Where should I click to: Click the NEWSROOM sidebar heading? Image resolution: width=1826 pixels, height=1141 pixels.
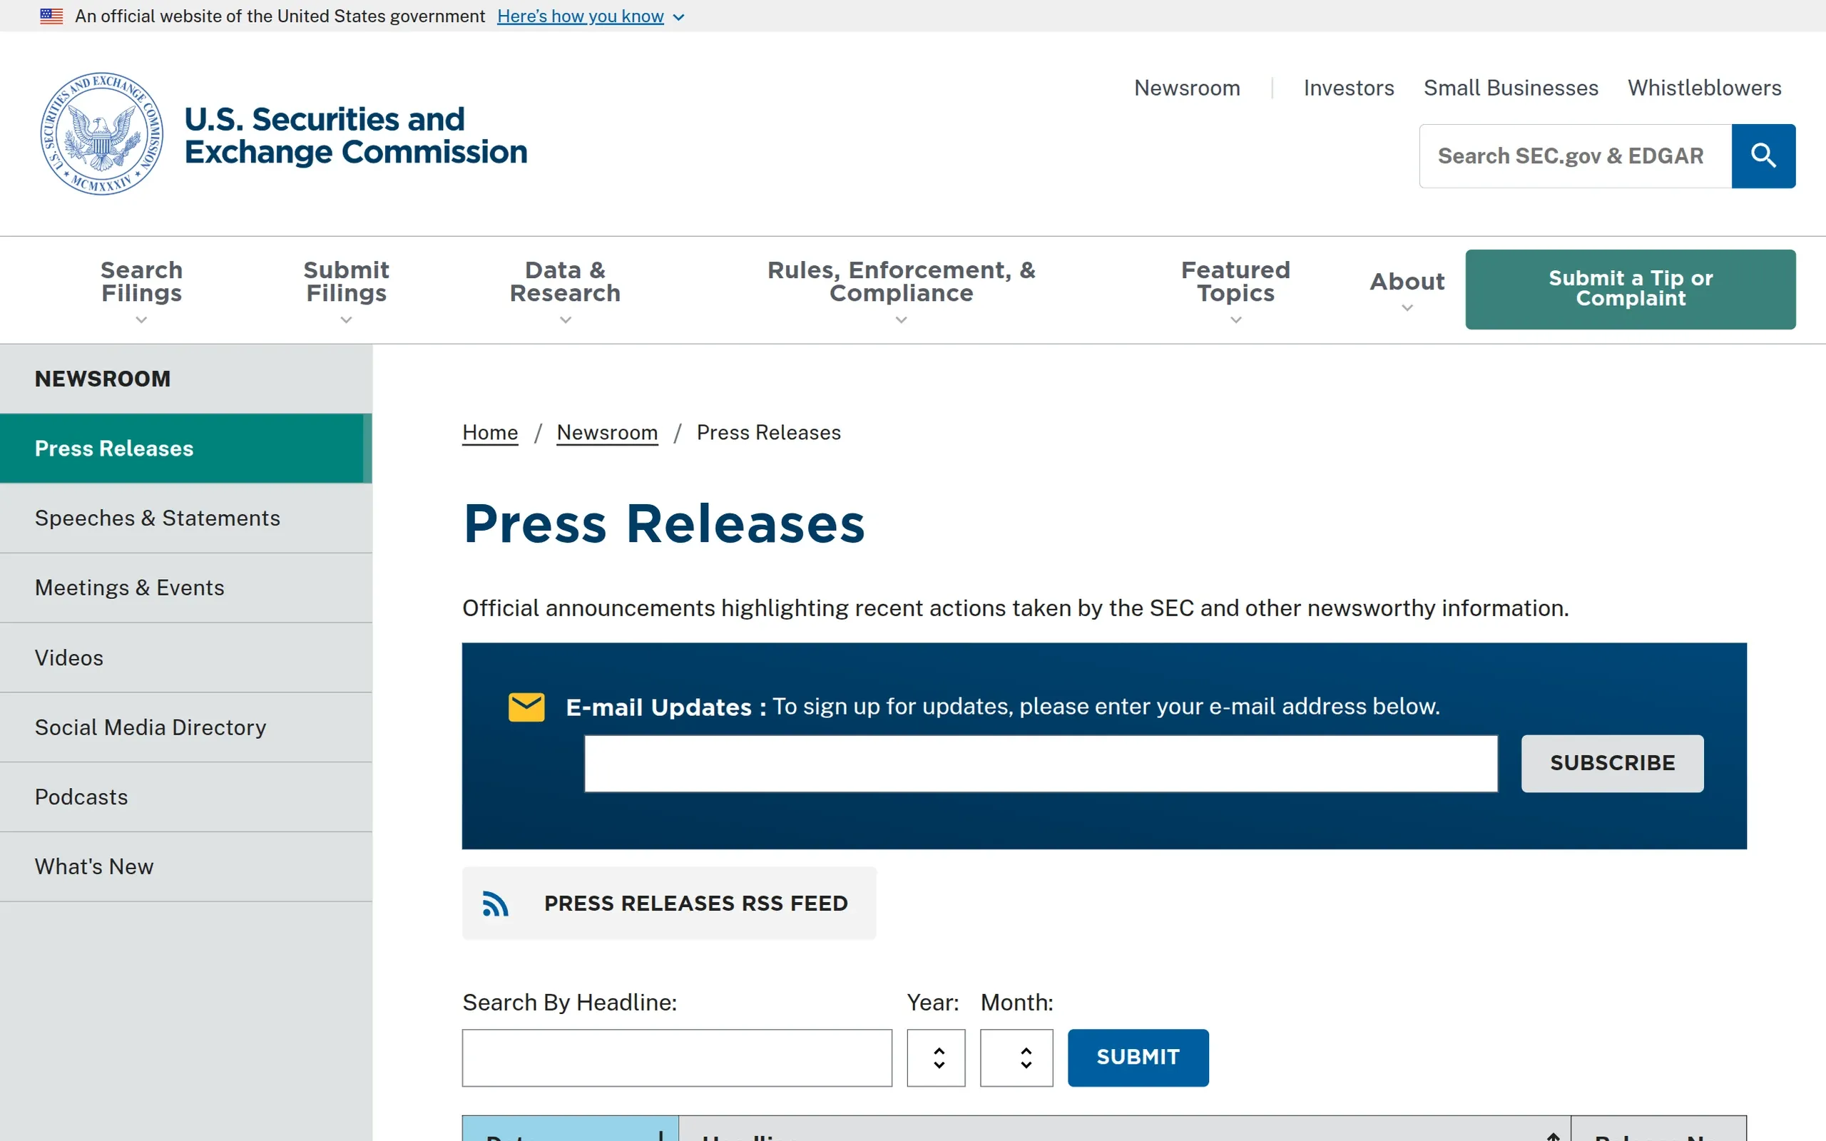pos(103,379)
